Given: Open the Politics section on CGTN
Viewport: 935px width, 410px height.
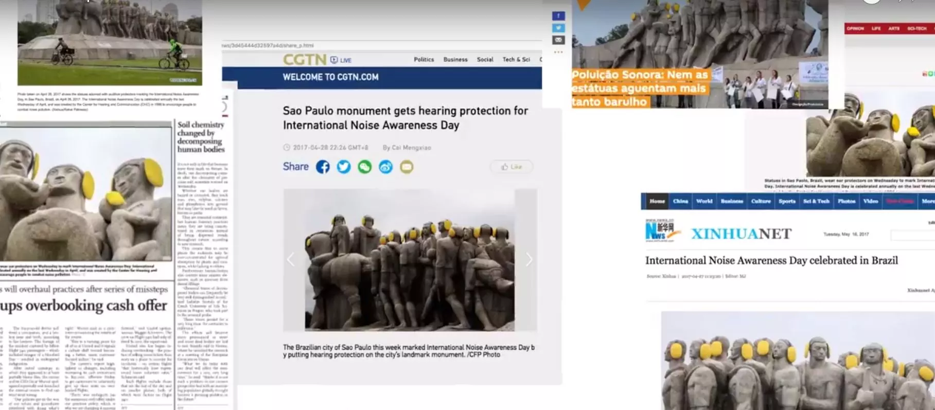Looking at the screenshot, I should coord(424,60).
